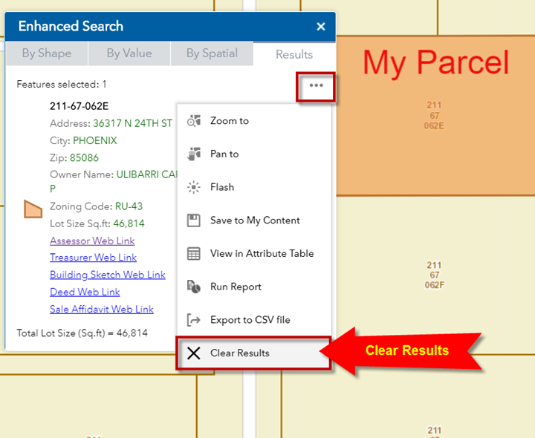Open the By Spatial tab
The height and width of the screenshot is (438, 535).
point(212,53)
